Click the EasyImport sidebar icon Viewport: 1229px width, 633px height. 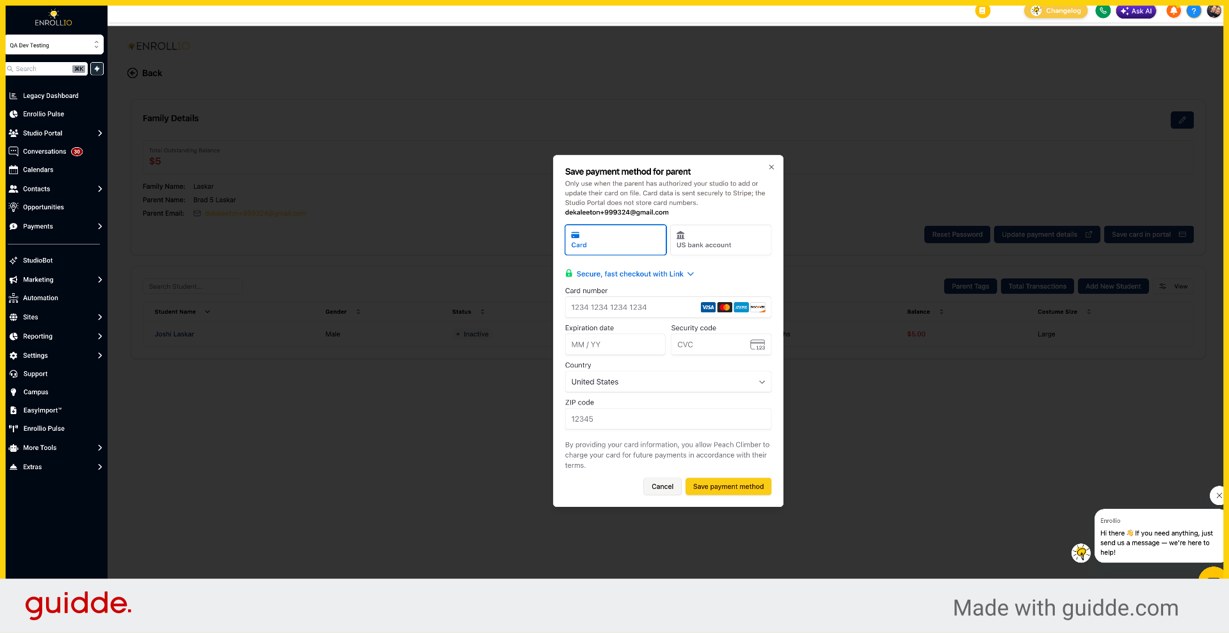(x=13, y=410)
